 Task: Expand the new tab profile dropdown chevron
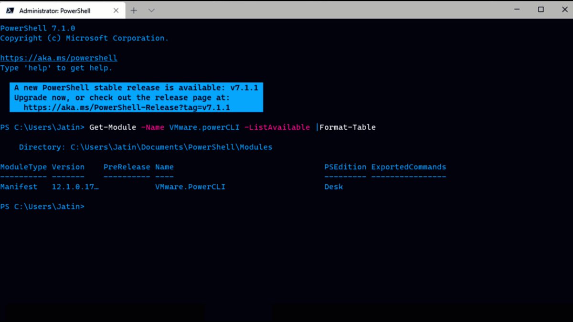click(151, 10)
